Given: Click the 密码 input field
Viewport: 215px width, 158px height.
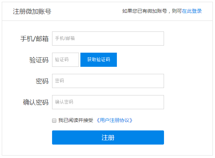Looking at the screenshot, I should pyautogui.click(x=108, y=81).
